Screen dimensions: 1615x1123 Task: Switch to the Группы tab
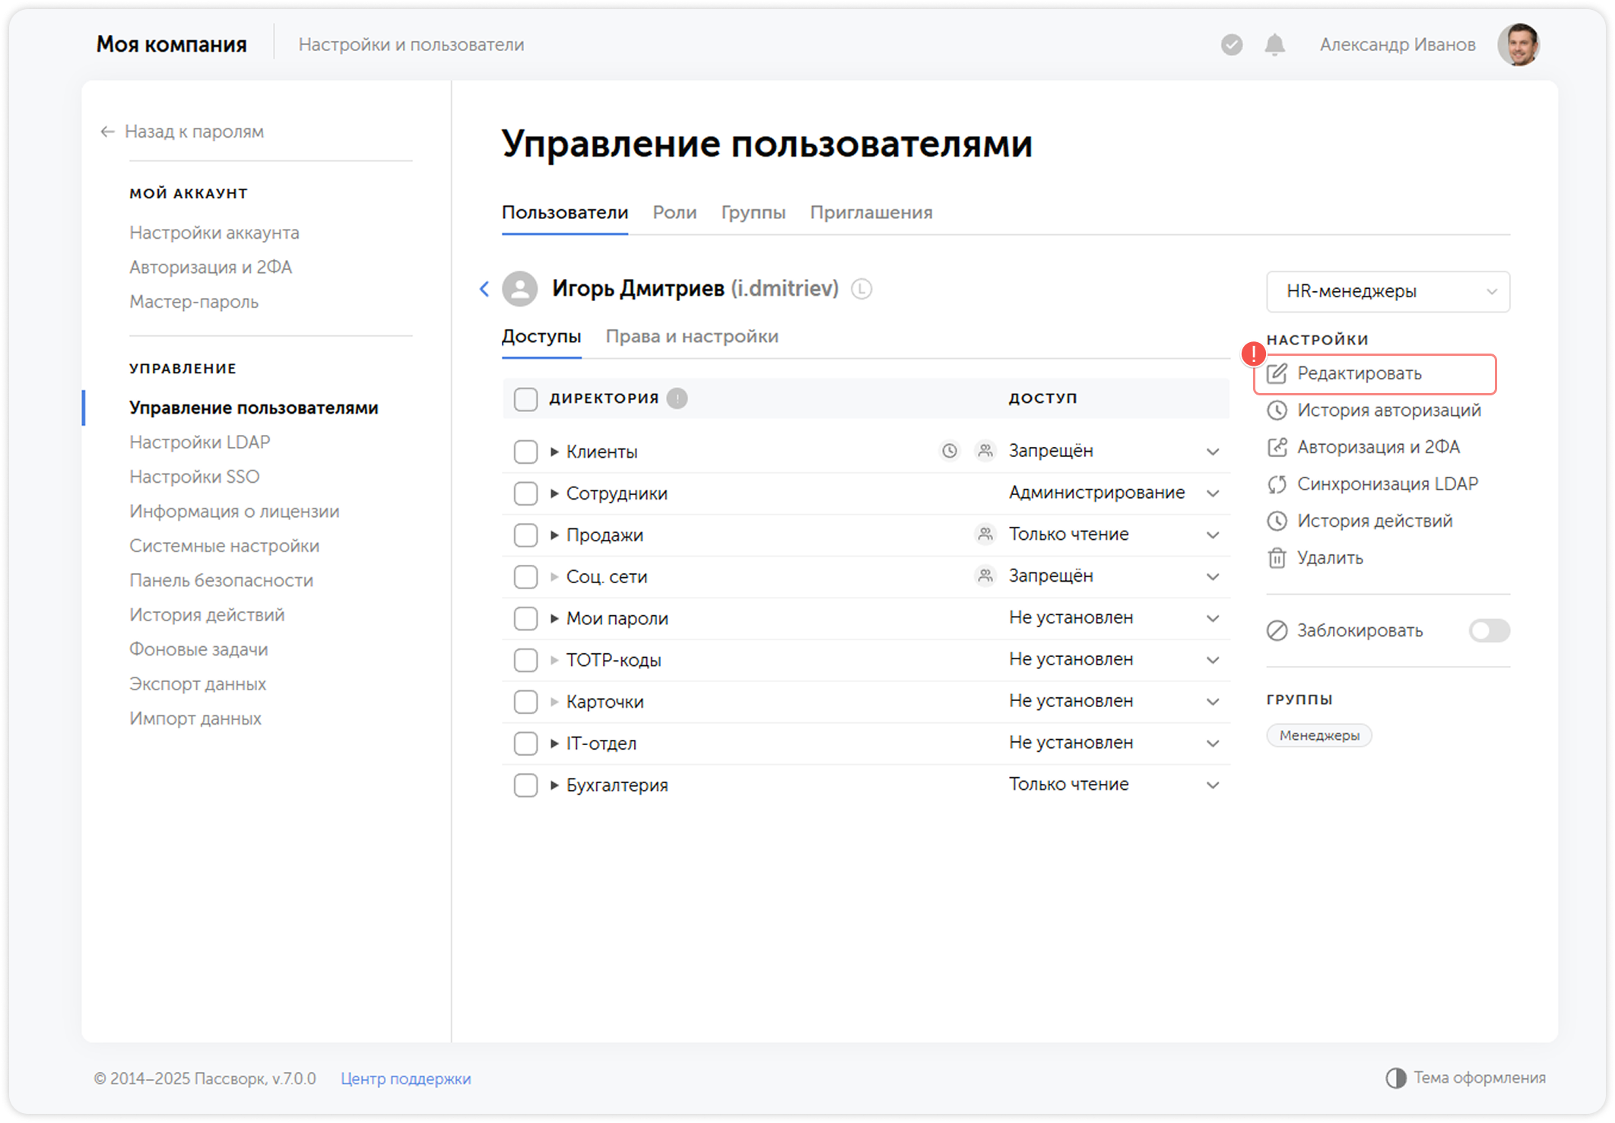coord(753,213)
